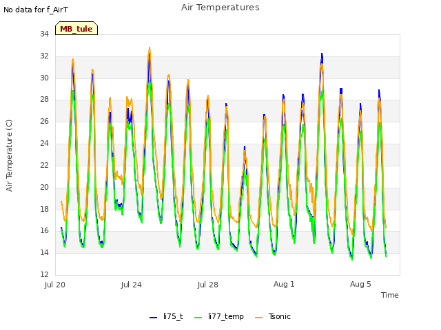The width and height of the screenshot is (441, 330).
Task: Toggle the li75_t legend entry
Action: [x=166, y=316]
